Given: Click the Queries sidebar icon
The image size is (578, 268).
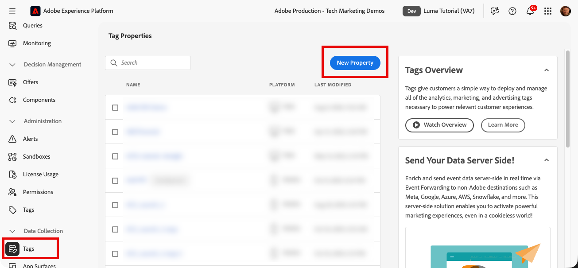Looking at the screenshot, I should pos(13,26).
